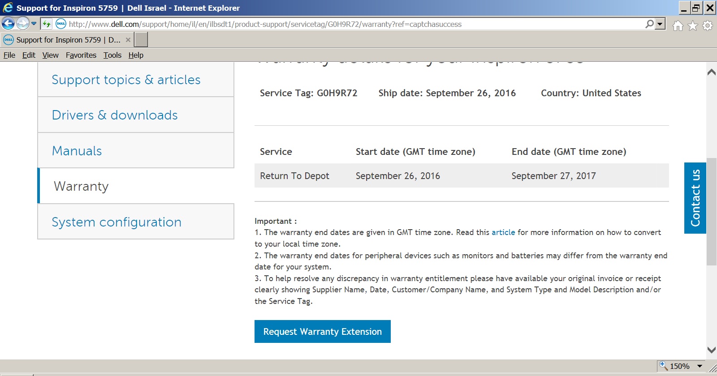
Task: Open the Favorites menu
Action: (81, 55)
